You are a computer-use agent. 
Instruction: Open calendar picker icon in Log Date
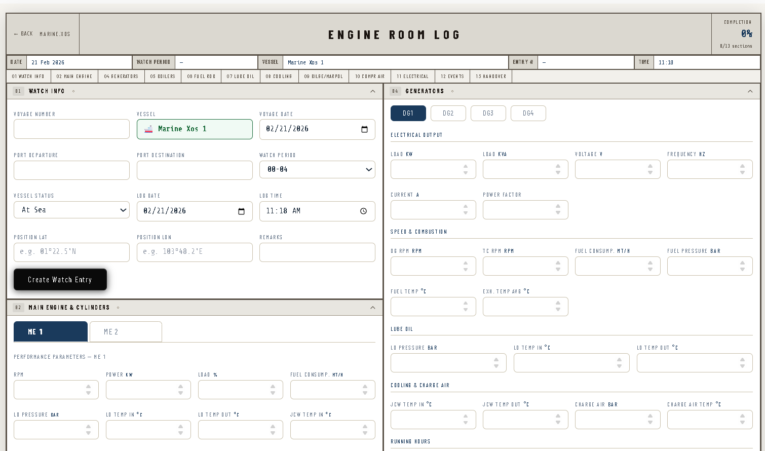click(241, 211)
